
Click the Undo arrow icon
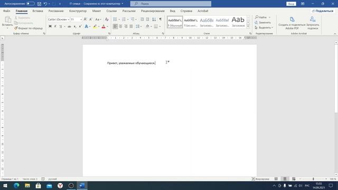(45, 4)
